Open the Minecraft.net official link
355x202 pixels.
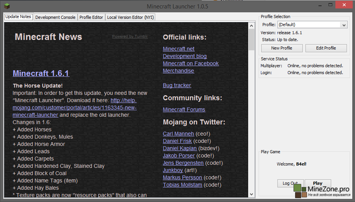click(x=179, y=49)
